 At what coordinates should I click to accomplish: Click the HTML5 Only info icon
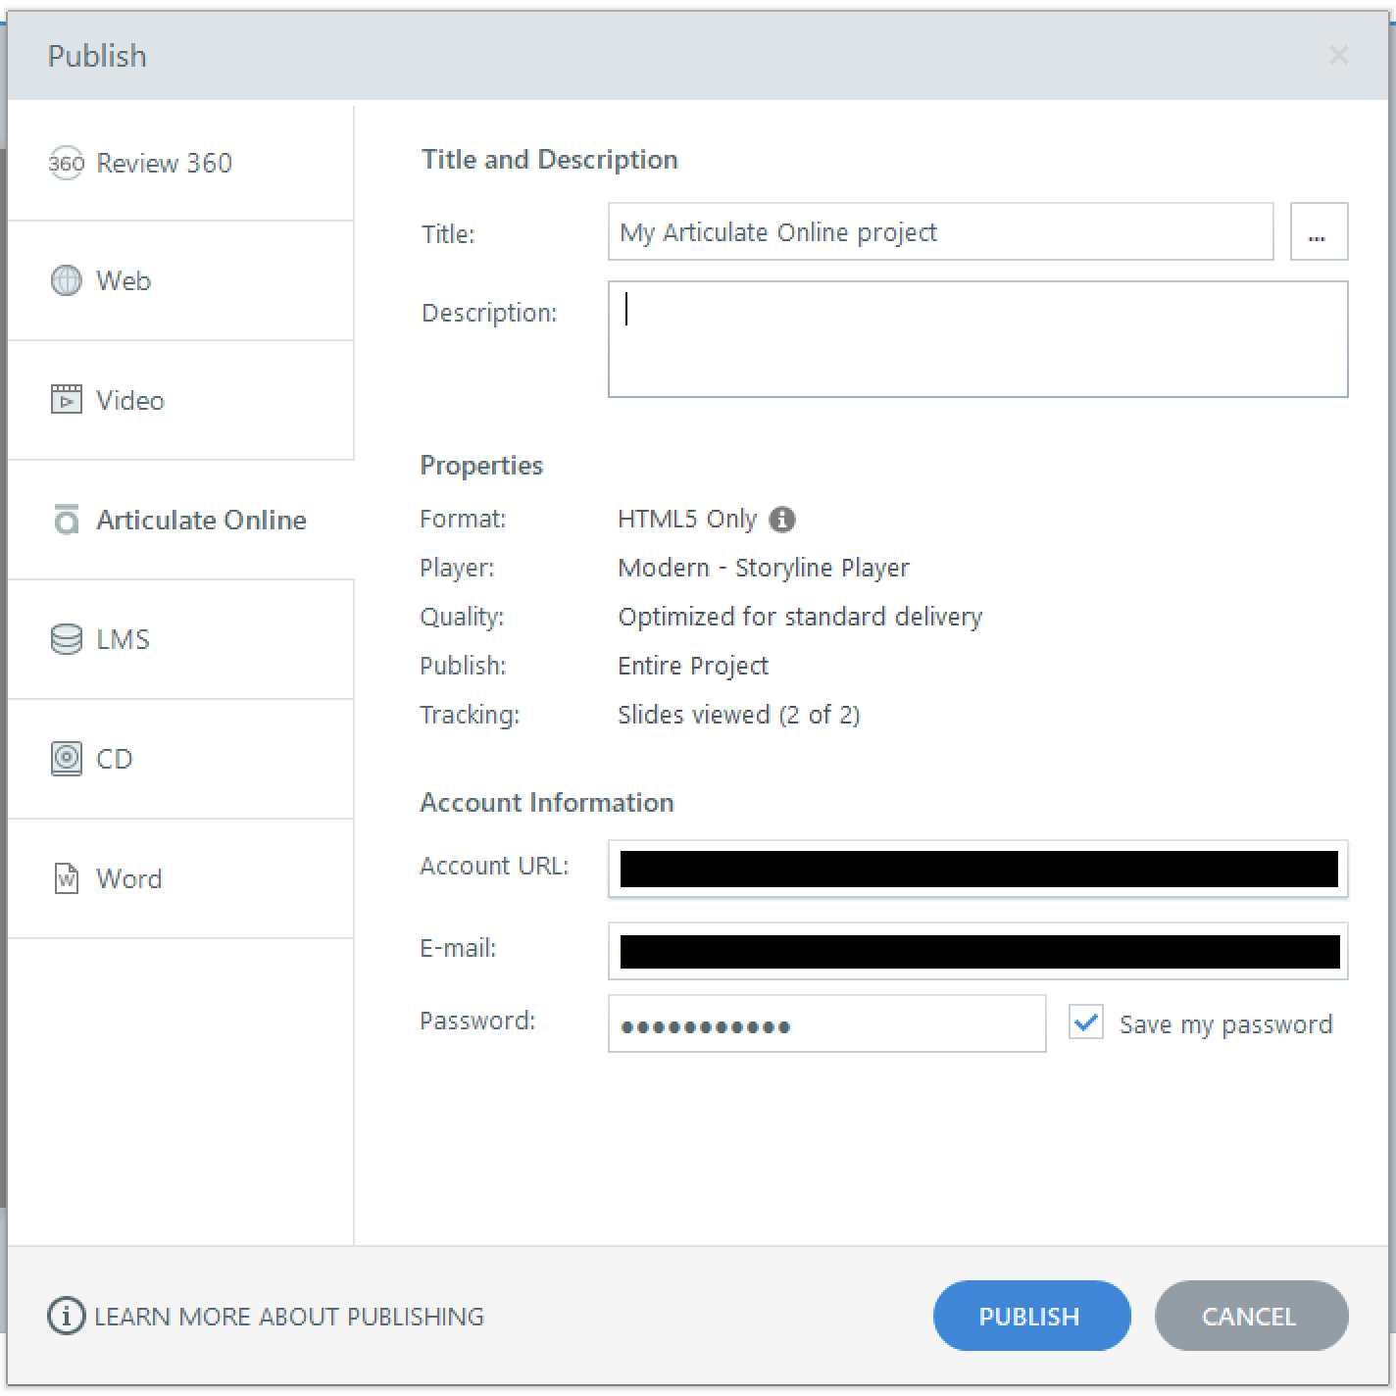click(x=781, y=520)
